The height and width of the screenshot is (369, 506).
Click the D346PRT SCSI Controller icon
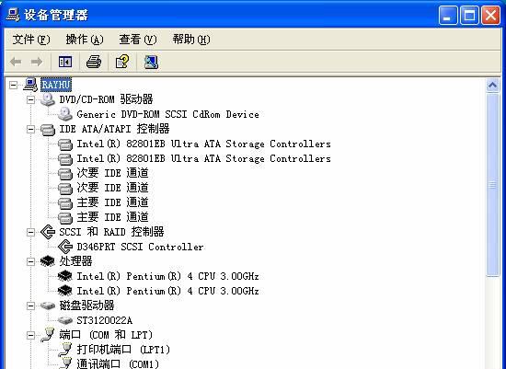[x=65, y=247]
